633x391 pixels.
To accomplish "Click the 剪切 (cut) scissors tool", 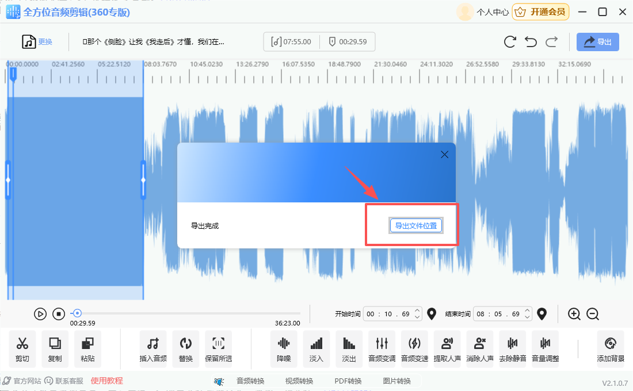I will (22, 349).
